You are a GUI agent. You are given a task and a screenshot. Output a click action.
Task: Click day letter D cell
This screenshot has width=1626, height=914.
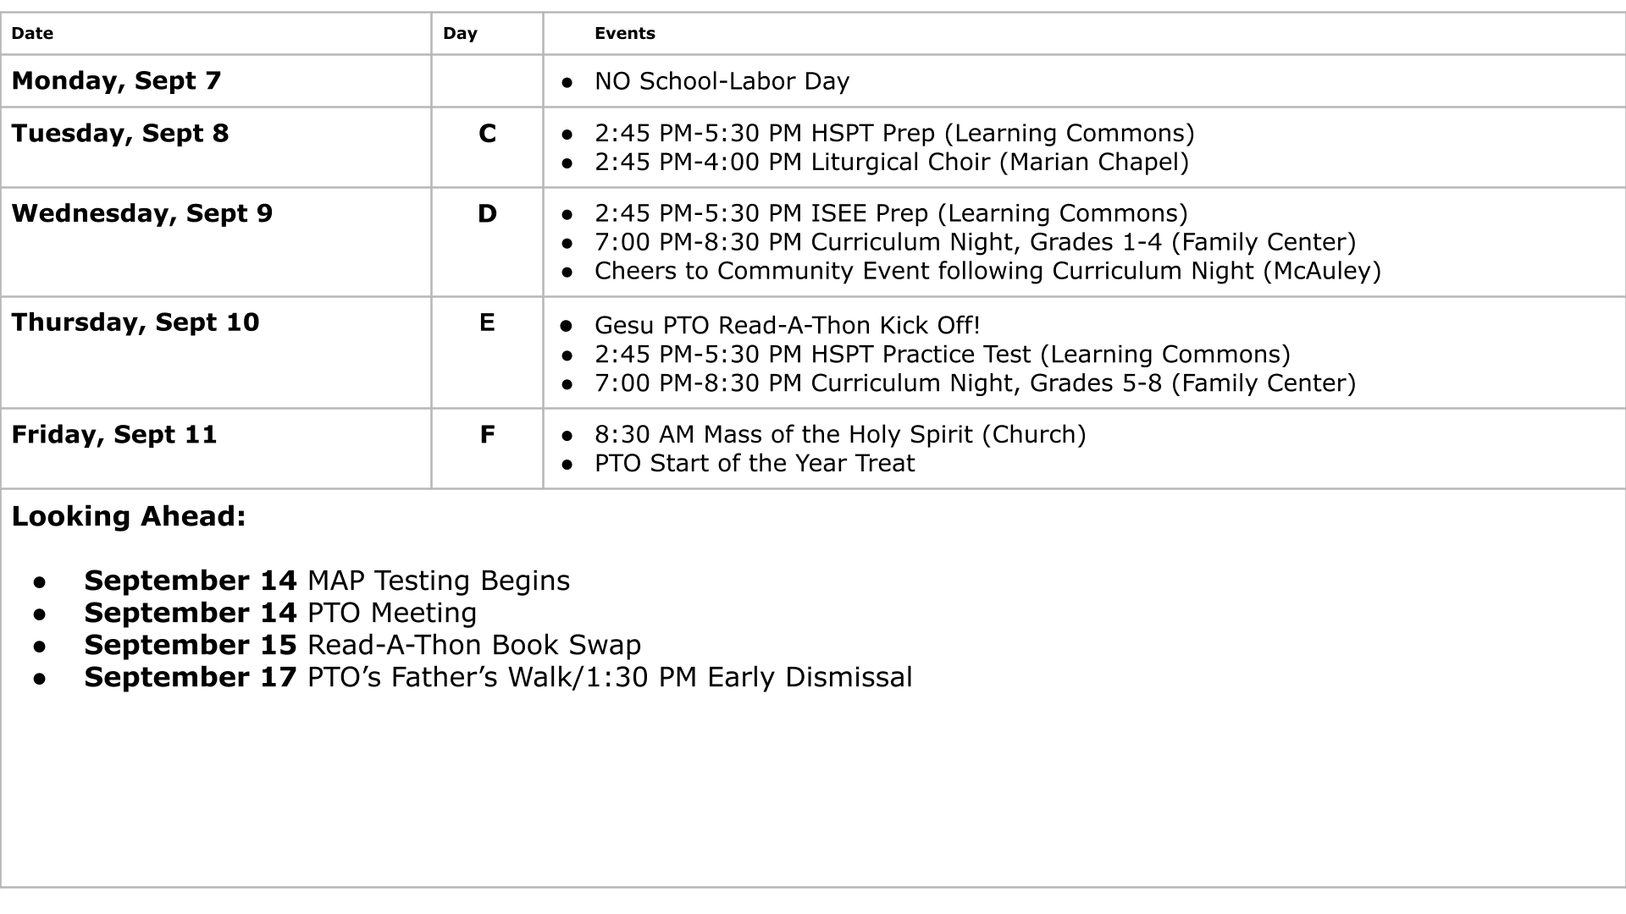pyautogui.click(x=487, y=242)
